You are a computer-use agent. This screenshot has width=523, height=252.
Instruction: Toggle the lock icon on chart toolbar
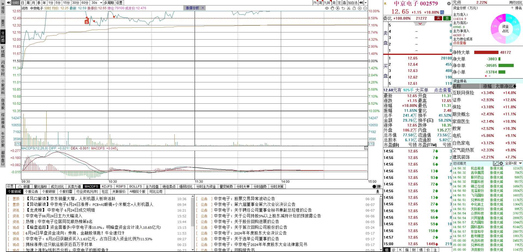(354, 8)
